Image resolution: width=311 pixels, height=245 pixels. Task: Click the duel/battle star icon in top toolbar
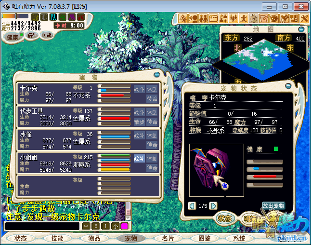(183, 19)
